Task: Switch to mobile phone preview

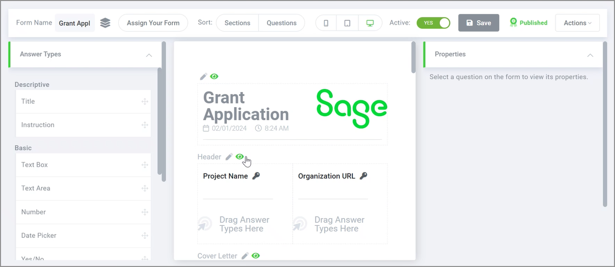Action: pos(326,23)
